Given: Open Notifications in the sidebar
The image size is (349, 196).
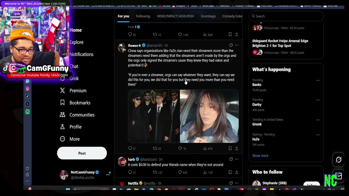Looking at the screenshot, I should pyautogui.click(x=81, y=54).
